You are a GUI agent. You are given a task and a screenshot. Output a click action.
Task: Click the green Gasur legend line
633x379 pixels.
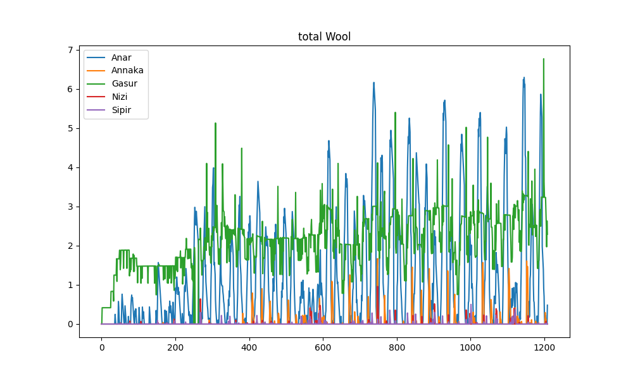click(x=96, y=84)
